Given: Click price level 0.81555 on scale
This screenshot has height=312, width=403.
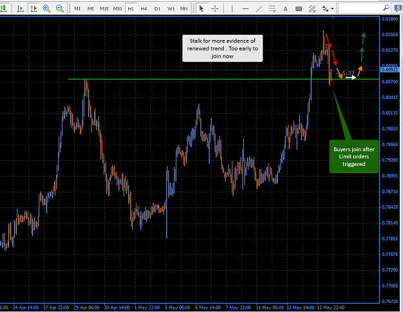Looking at the screenshot, I should (389, 34).
